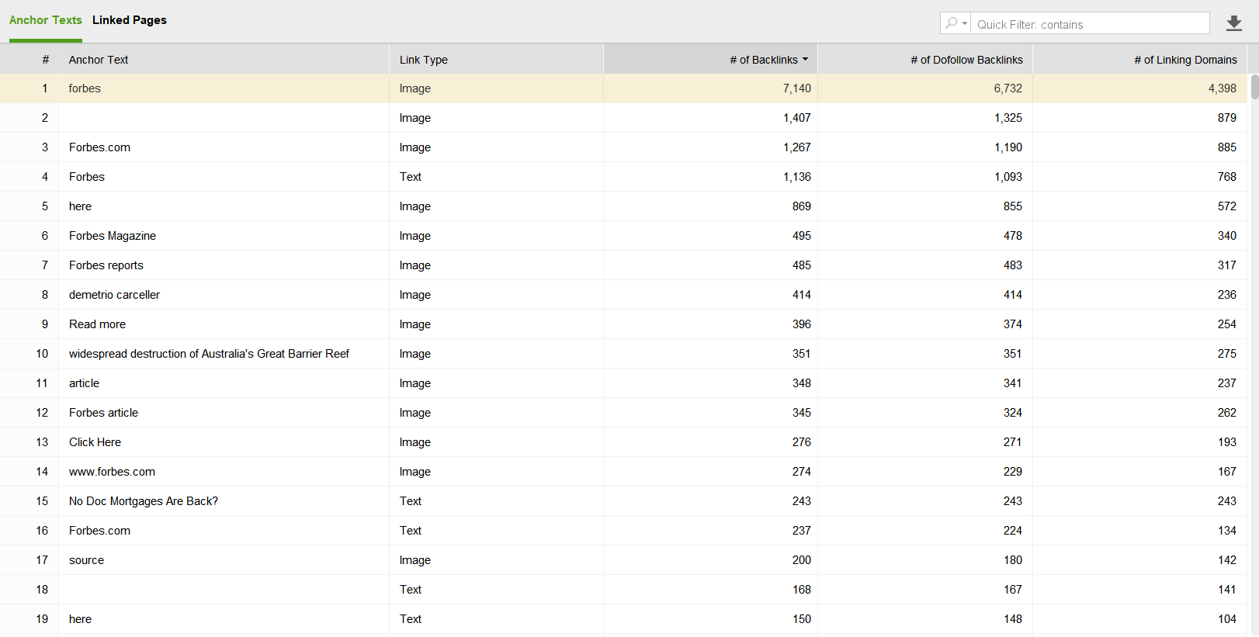This screenshot has height=637, width=1259.
Task: Sort by the Link Type column header
Action: pos(424,60)
